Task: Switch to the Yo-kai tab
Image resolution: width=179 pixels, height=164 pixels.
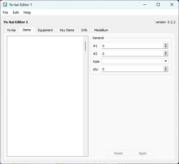Action: (x=11, y=30)
